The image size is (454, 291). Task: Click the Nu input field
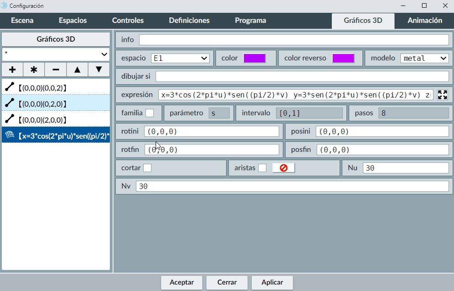[x=405, y=168]
